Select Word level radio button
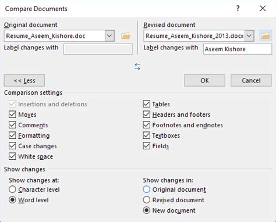Screen dimensions: 276x222 coord(12,200)
